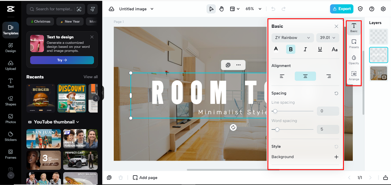Toggle underline text formatting
Viewport: 391px width, 185px height.
[320, 49]
